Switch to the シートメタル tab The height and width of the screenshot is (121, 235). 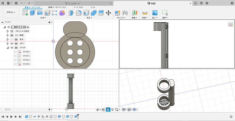pyautogui.click(x=78, y=7)
